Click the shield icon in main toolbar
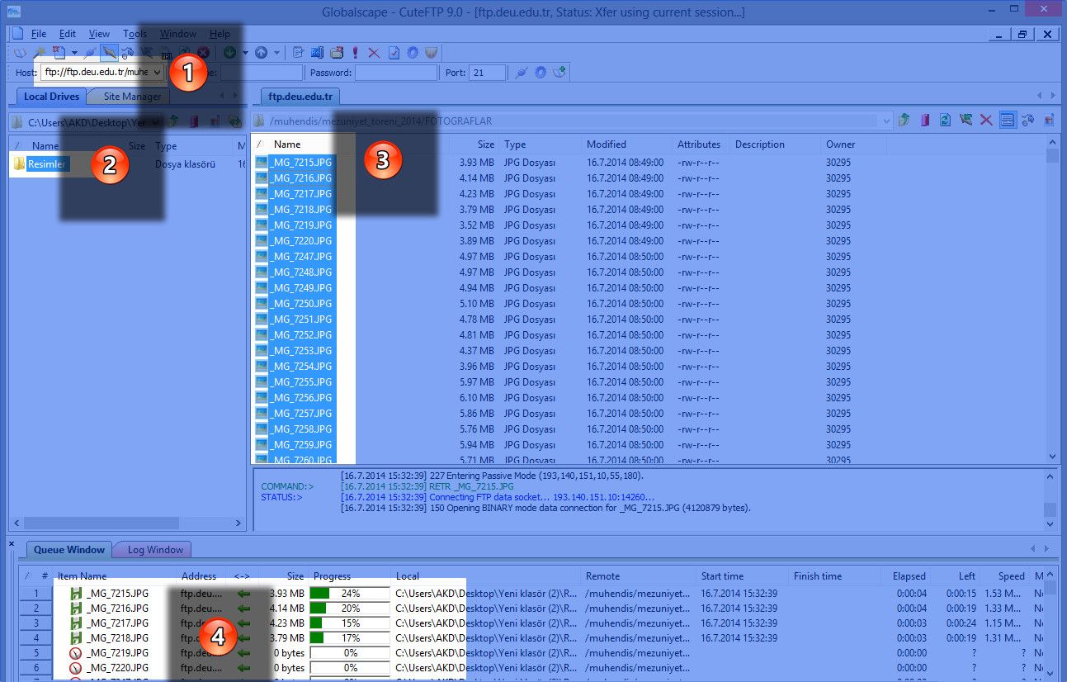The height and width of the screenshot is (682, 1067). pos(432,53)
